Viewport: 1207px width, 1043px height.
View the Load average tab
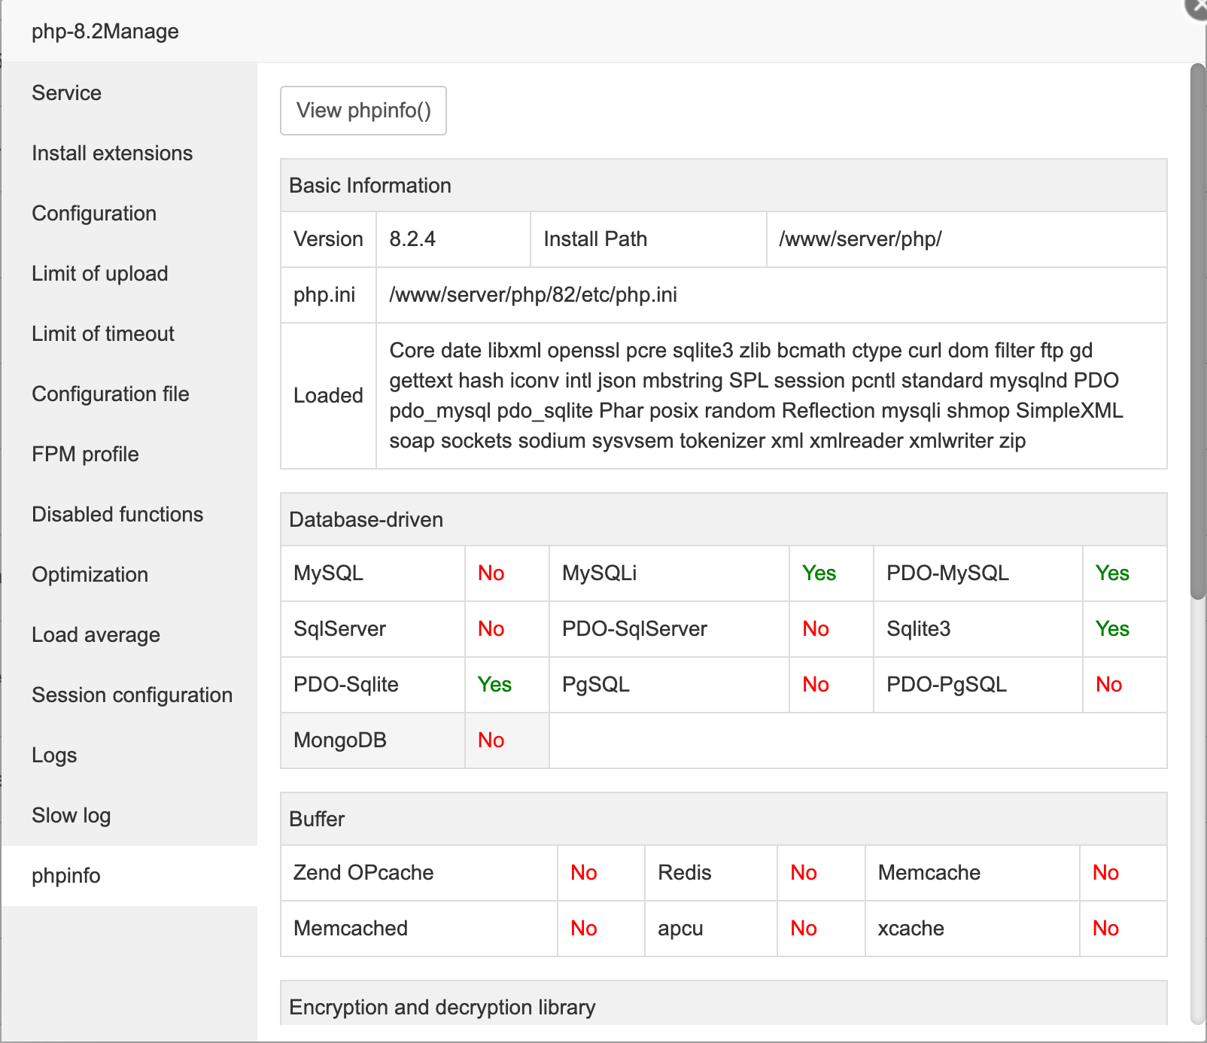coord(96,634)
